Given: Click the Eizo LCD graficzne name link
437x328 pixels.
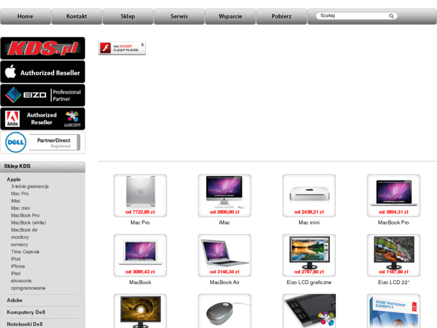Looking at the screenshot, I should 309,282.
